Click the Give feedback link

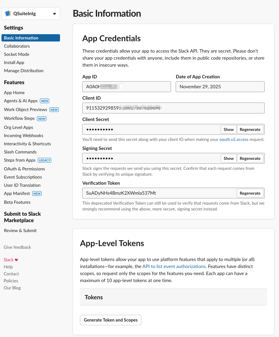click(x=17, y=247)
